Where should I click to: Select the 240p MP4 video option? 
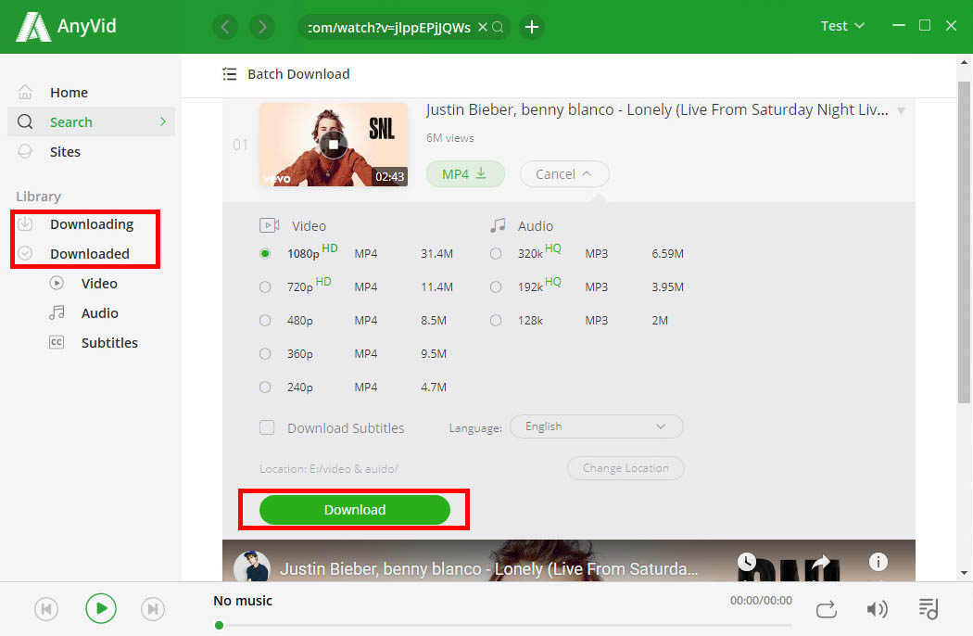pos(265,387)
